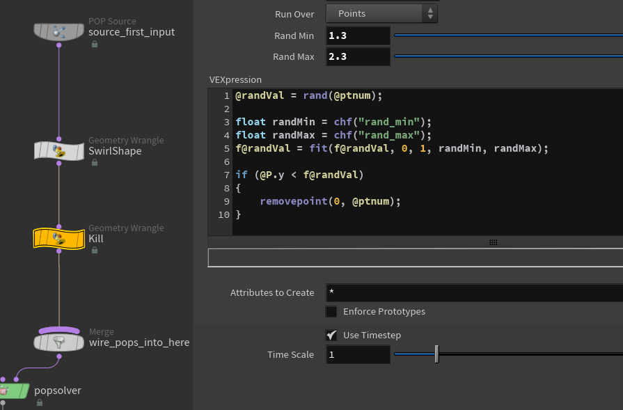Viewport: 623px width, 410px height.
Task: Select the source_first_input POP Source node
Action: click(58, 31)
